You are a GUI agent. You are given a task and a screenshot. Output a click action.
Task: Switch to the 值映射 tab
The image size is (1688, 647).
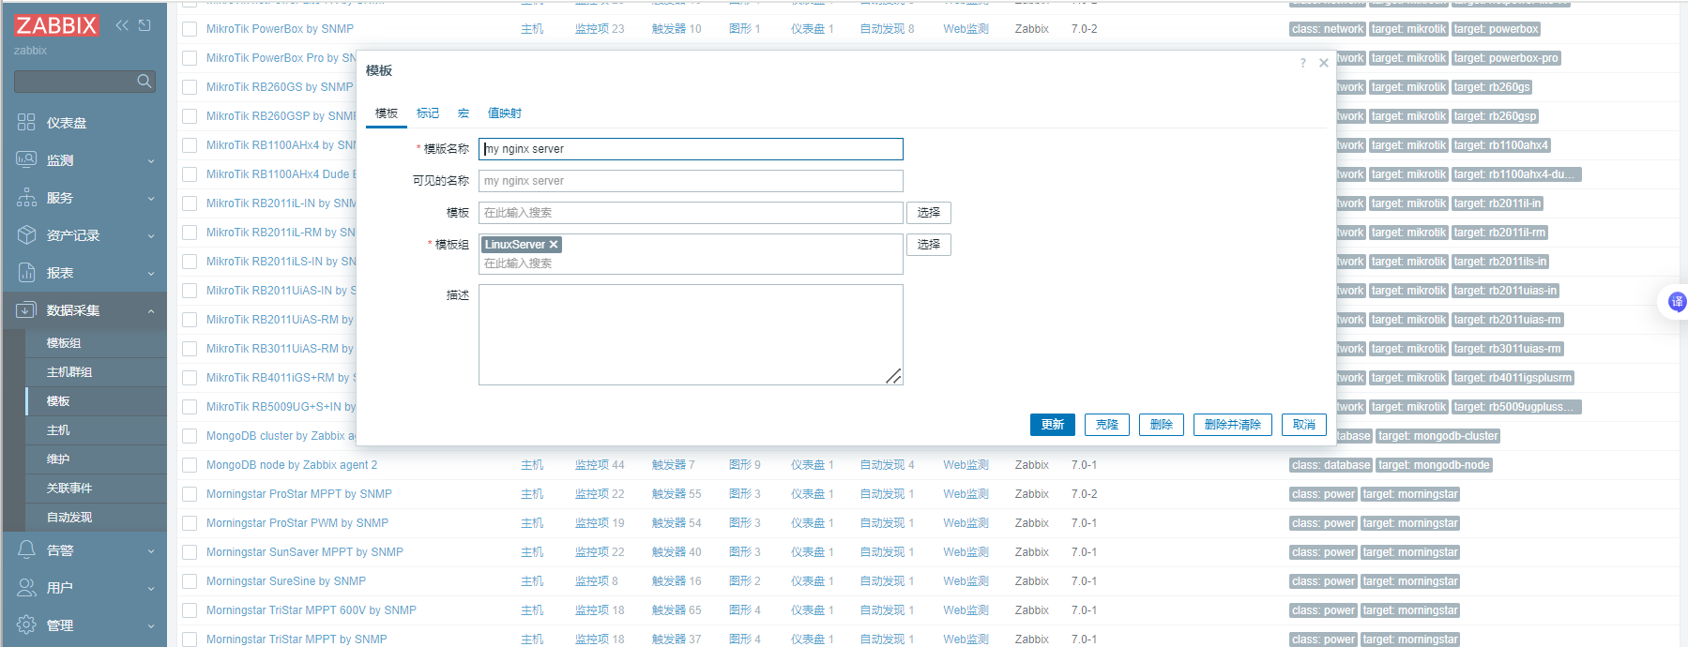[505, 113]
